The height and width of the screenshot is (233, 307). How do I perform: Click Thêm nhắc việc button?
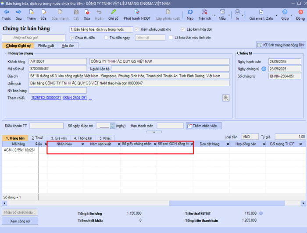(203, 126)
